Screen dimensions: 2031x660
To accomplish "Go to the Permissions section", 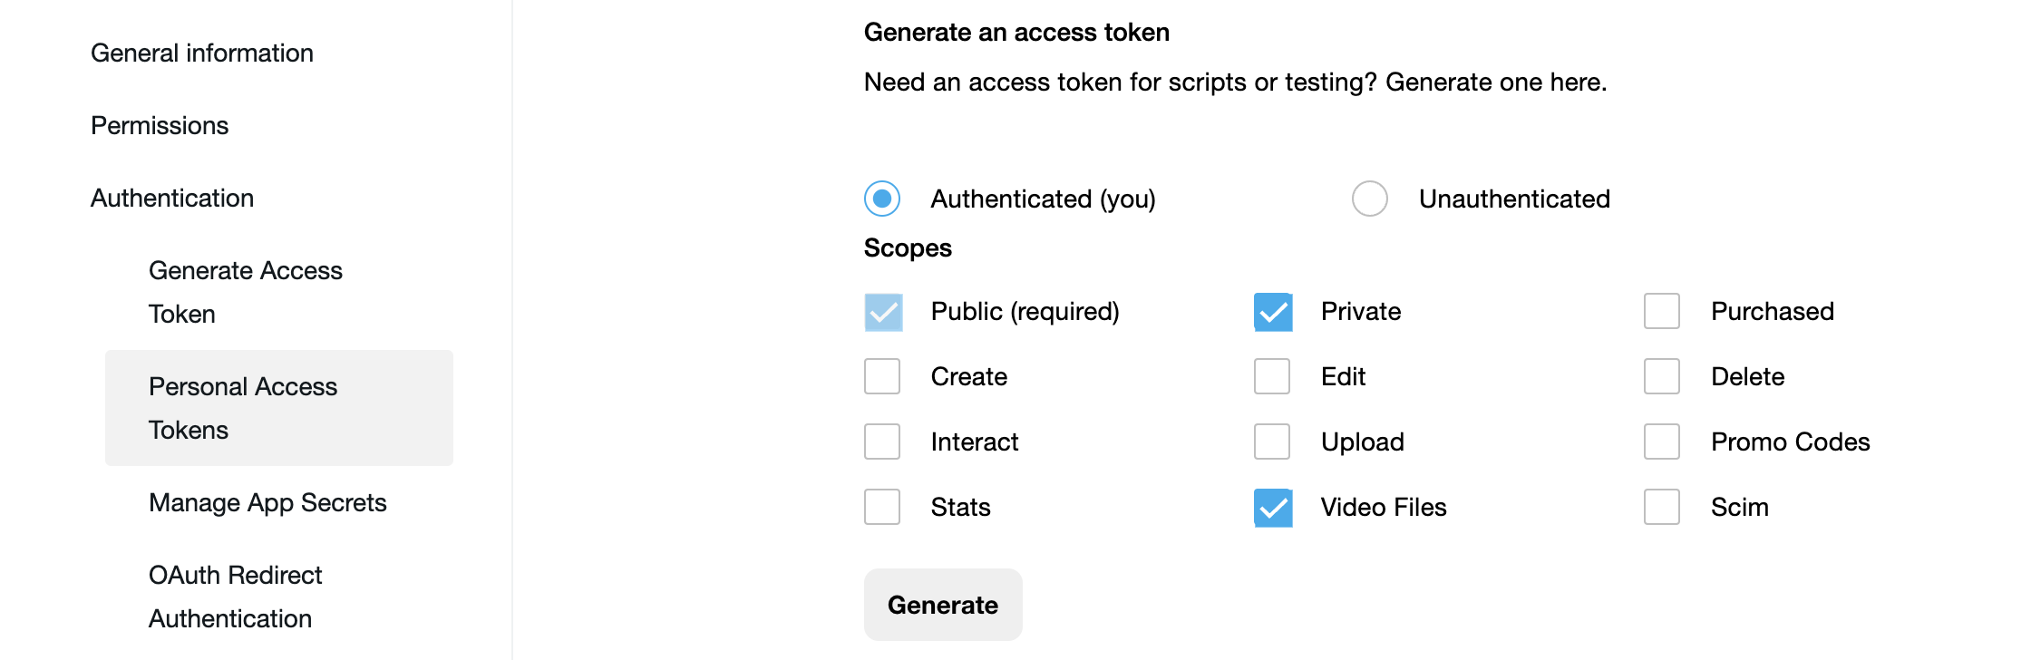I will pyautogui.click(x=160, y=125).
